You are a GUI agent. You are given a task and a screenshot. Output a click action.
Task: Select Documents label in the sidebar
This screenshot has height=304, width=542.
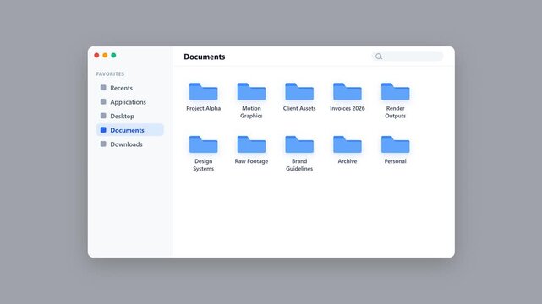point(127,130)
